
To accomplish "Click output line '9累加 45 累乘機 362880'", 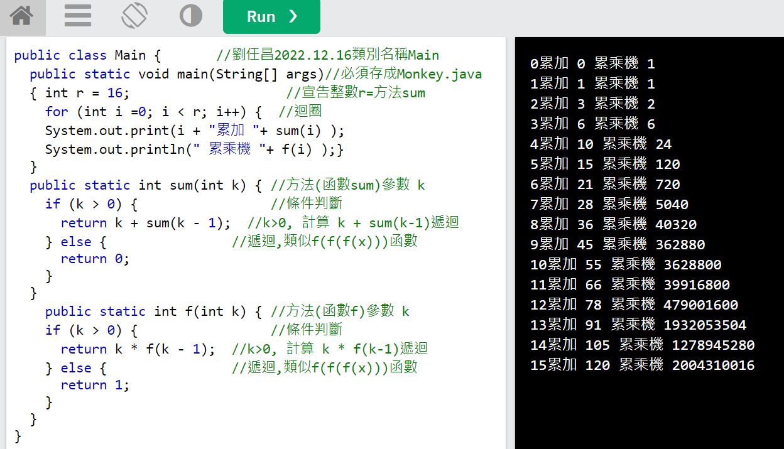I will click(x=618, y=244).
